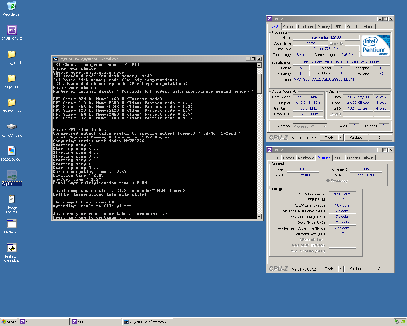Select the 20020101-0... image file icon
The width and height of the screenshot is (407, 326).
[11, 154]
